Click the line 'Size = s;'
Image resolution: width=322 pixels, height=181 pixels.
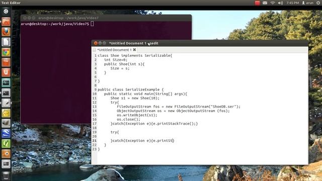(120, 68)
